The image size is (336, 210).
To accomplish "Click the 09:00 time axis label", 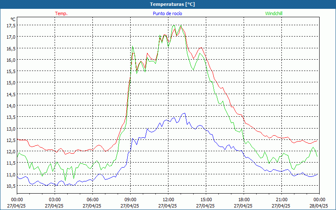I will (x=130, y=200).
